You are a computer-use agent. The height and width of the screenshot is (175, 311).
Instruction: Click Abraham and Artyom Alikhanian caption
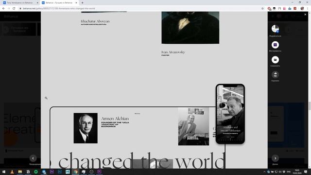pyautogui.click(x=230, y=129)
